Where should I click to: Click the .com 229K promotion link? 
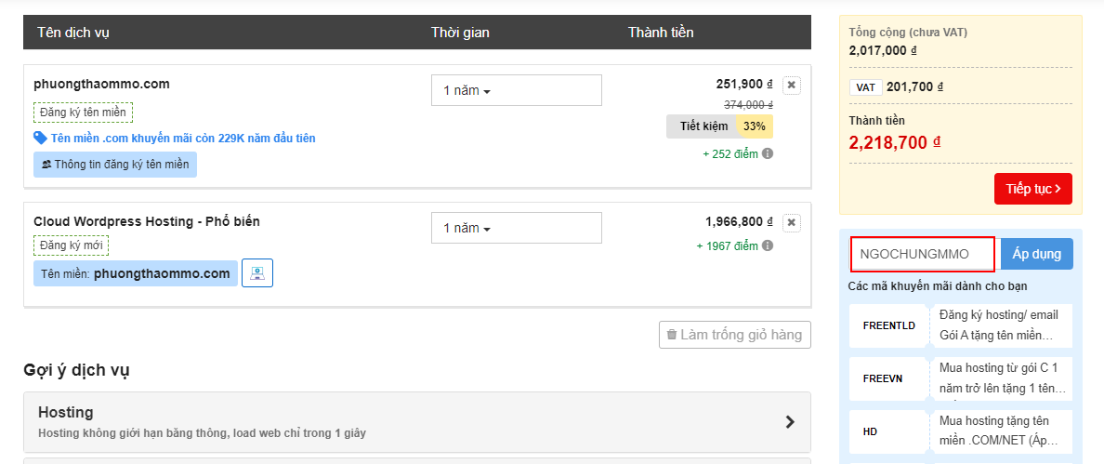183,139
